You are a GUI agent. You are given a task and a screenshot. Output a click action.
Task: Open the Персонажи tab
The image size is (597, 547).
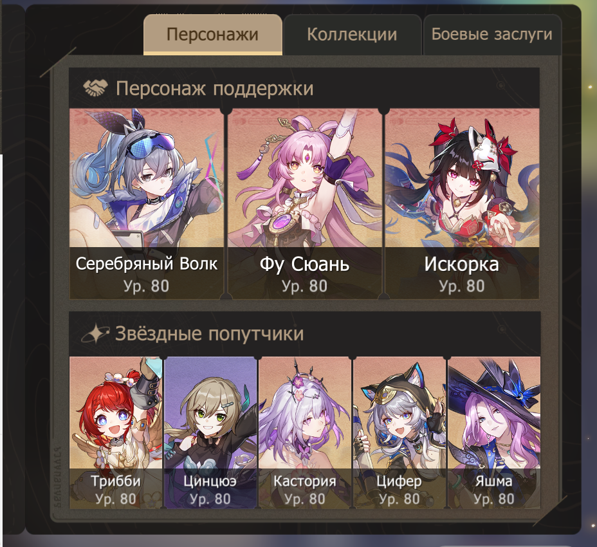pos(213,35)
